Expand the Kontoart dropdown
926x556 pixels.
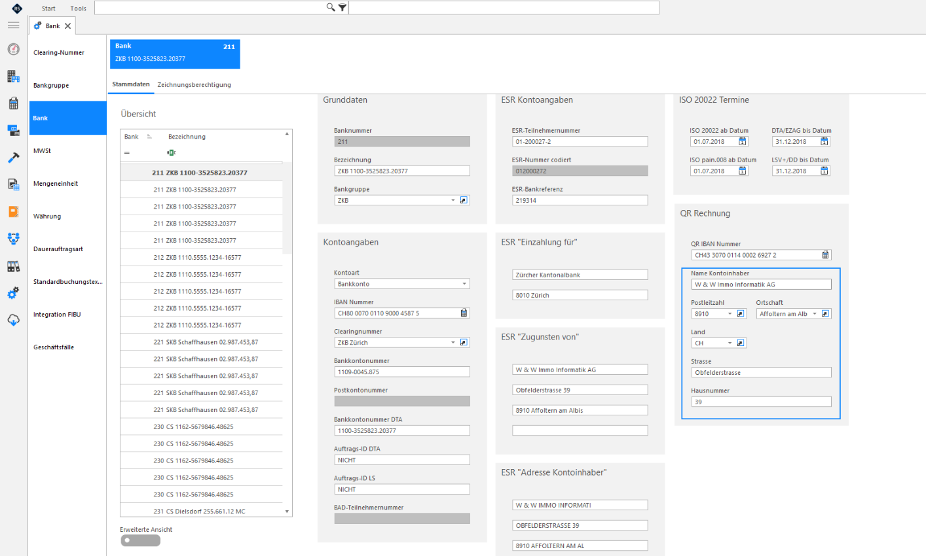pos(464,284)
